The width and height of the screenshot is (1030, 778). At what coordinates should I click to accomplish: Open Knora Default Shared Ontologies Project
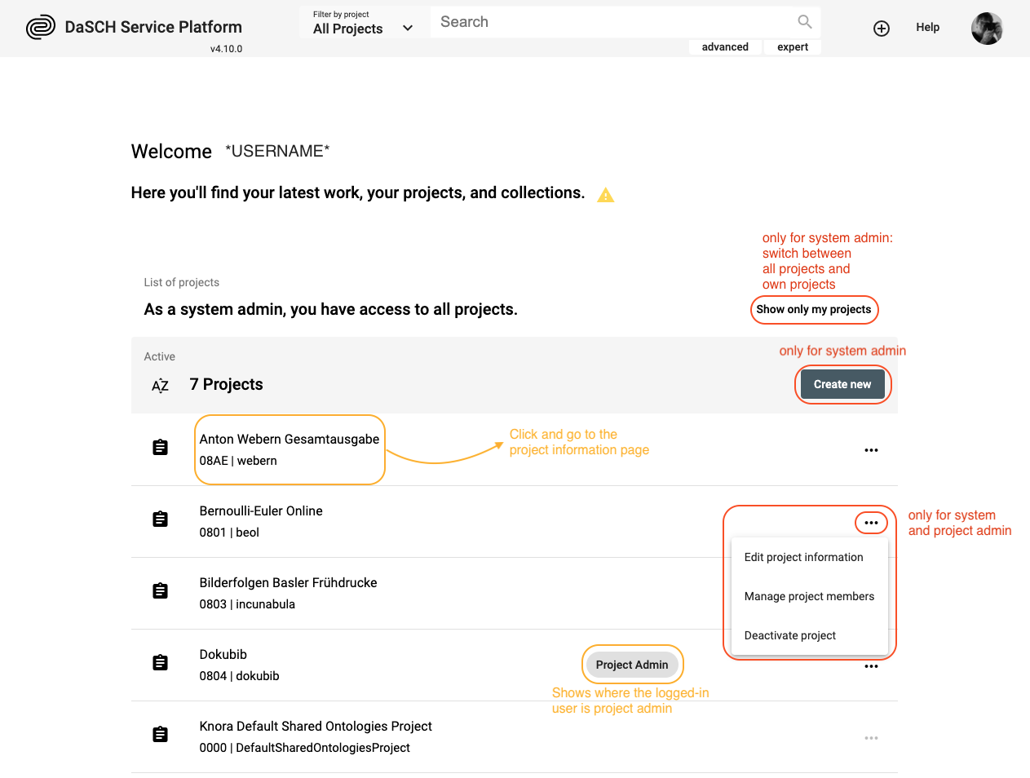point(316,727)
